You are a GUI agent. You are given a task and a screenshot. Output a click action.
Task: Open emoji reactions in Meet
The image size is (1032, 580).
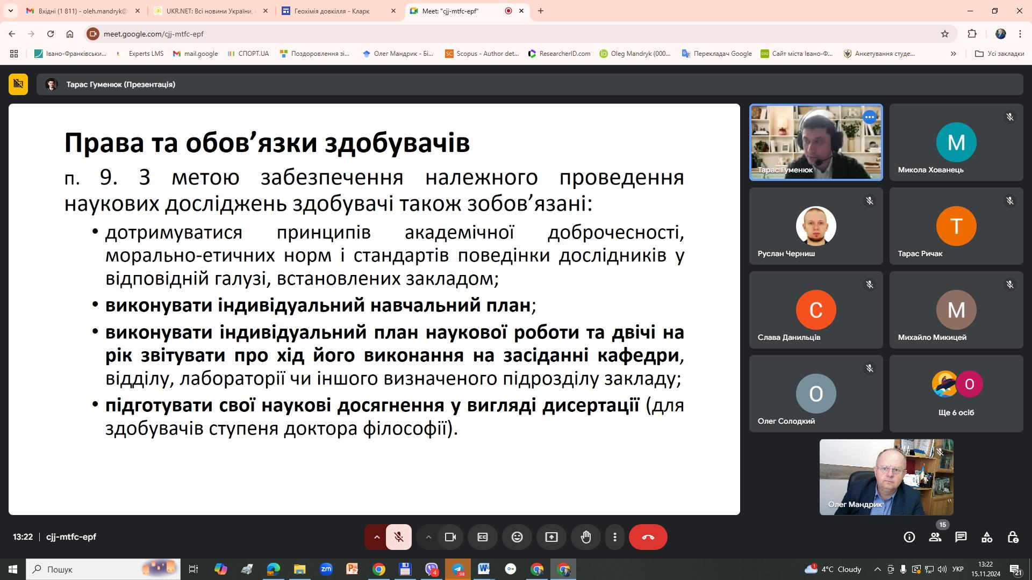coord(517,536)
